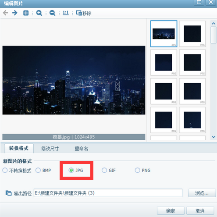The image size is (217, 217).
Task: Click the add image plus icon
Action: point(26,13)
